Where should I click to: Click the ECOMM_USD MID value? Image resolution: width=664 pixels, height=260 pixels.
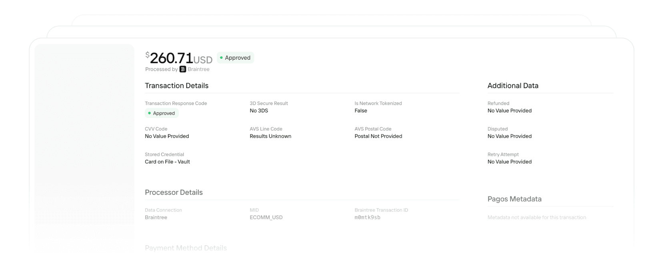[266, 218]
